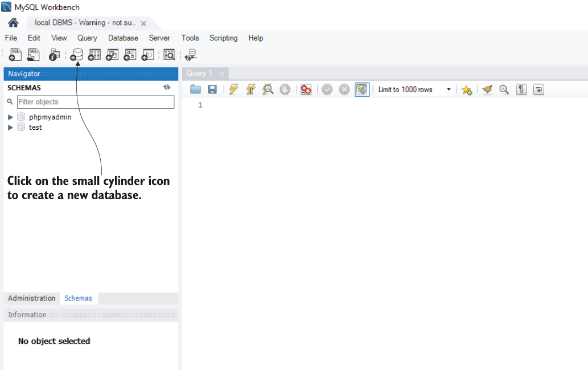588x370 pixels.
Task: Toggle auto-commit in the query toolbar
Action: (362, 89)
